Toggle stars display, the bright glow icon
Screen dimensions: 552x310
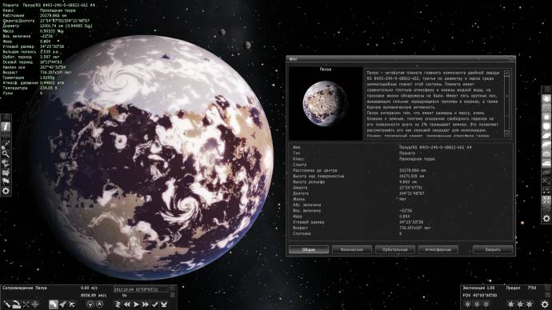[546, 117]
